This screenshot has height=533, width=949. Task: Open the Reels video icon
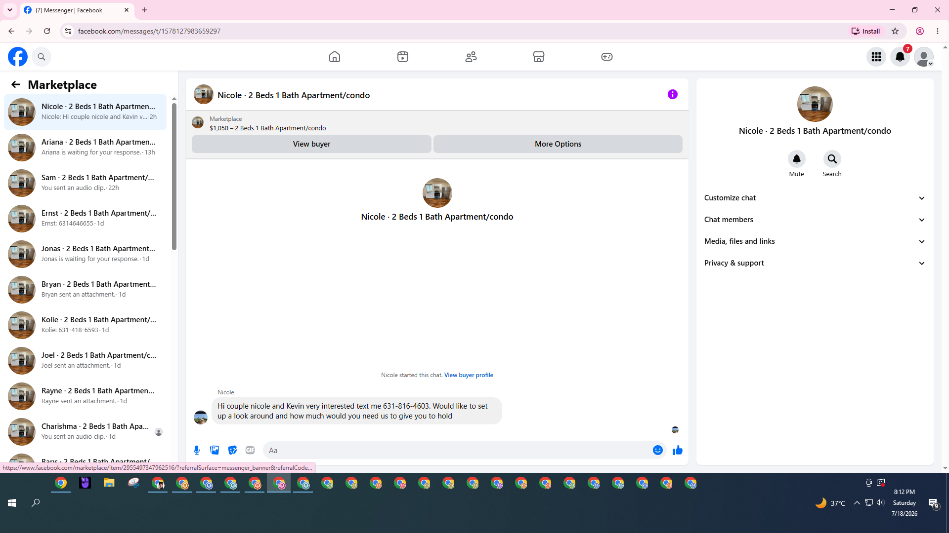pyautogui.click(x=403, y=57)
